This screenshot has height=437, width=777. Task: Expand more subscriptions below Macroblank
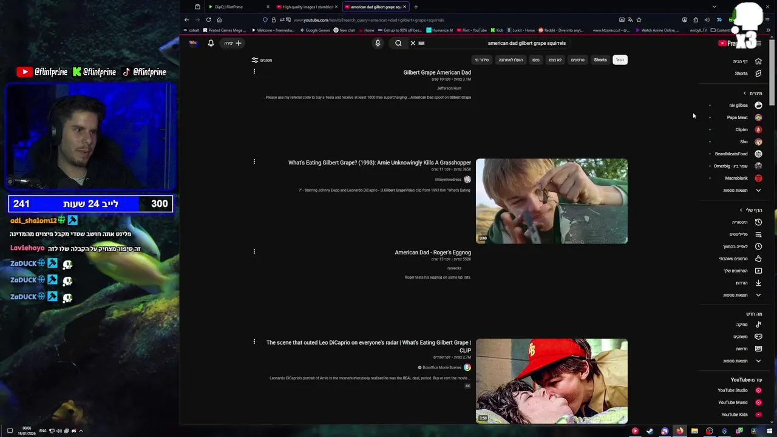click(758, 191)
